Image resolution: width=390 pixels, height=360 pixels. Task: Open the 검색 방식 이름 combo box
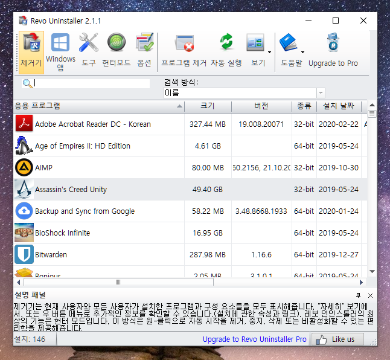coord(244,93)
